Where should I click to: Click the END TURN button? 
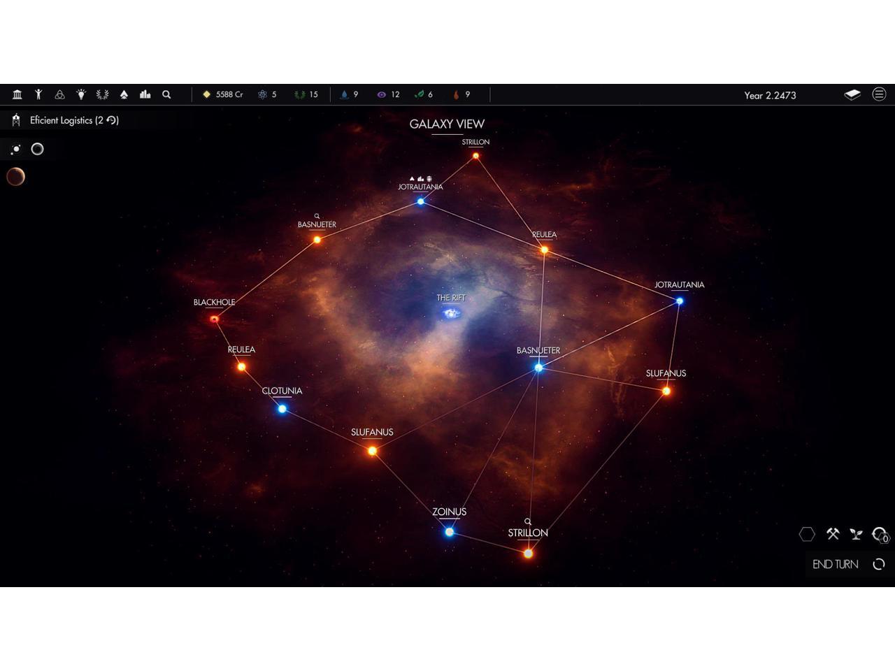pos(849,564)
